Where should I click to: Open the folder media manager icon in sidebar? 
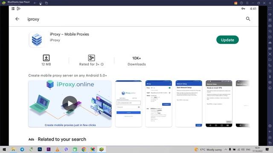pyautogui.click(x=270, y=59)
